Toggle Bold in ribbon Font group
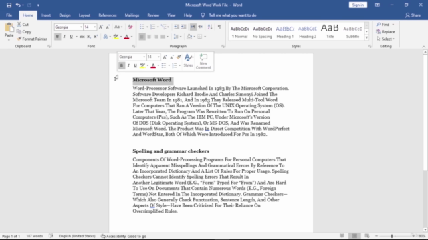Viewport: 428px width, 240px height. click(x=58, y=37)
